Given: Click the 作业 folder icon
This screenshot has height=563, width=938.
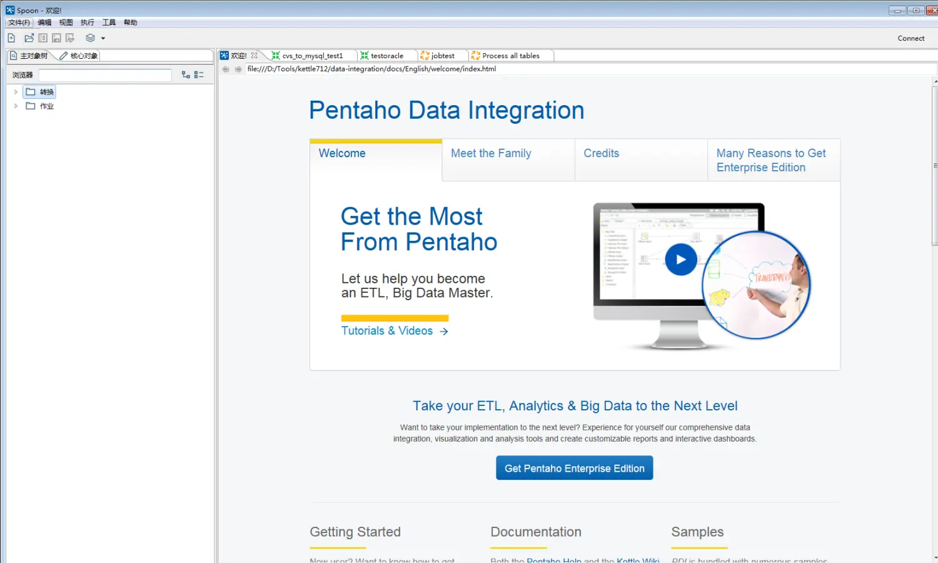Looking at the screenshot, I should click(31, 106).
